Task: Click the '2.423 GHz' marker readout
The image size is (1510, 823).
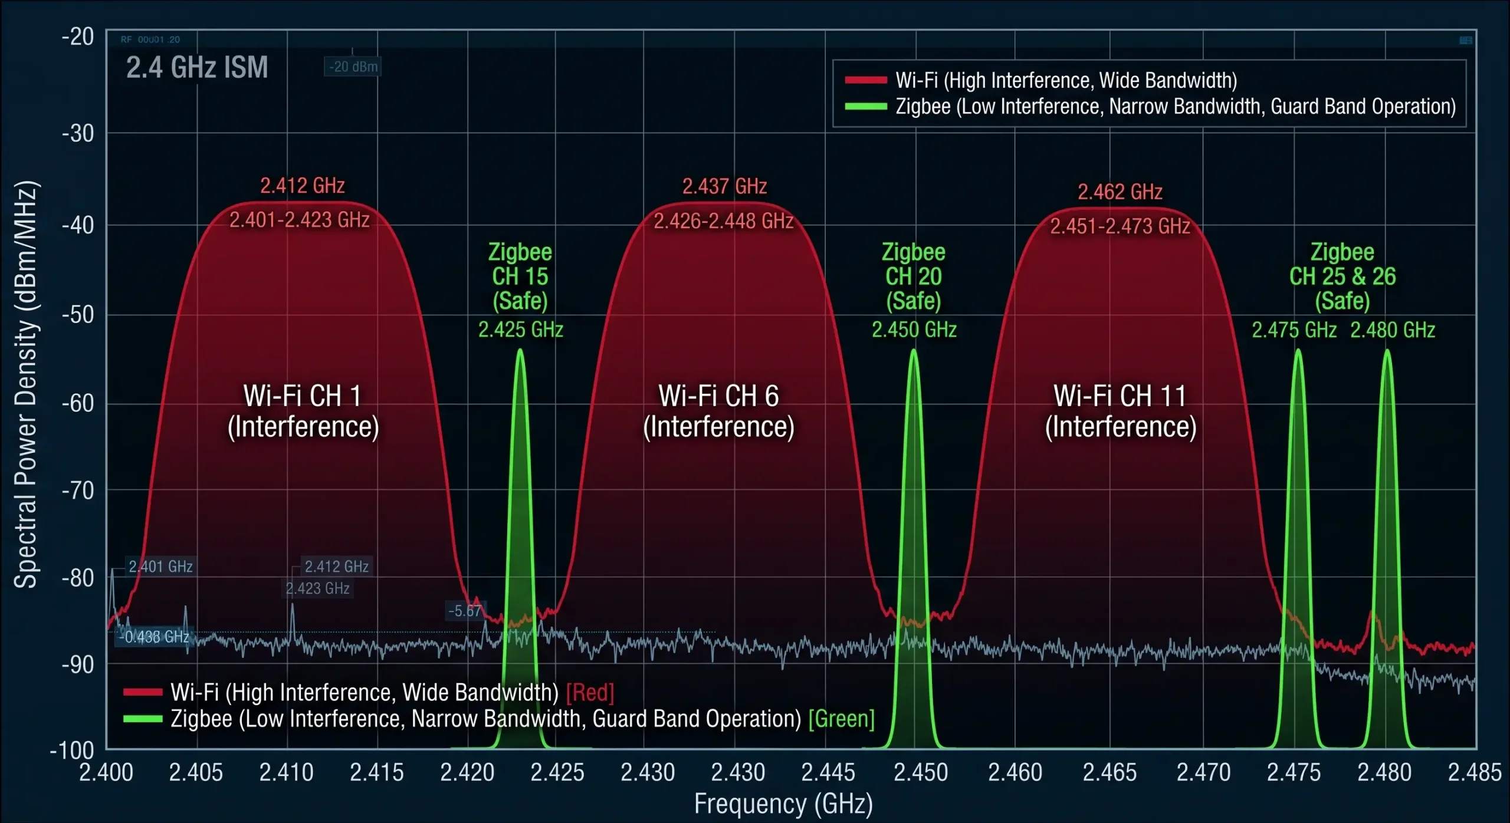Action: [x=318, y=588]
